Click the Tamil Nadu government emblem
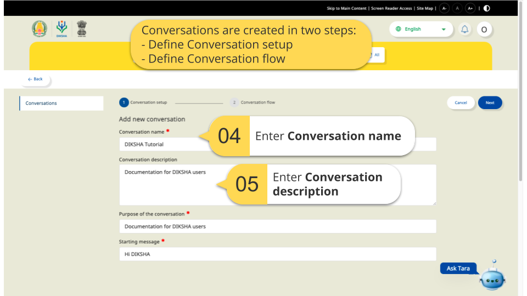527x296 pixels. [x=40, y=29]
